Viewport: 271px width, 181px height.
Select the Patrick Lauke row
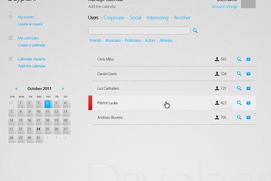[172, 103]
